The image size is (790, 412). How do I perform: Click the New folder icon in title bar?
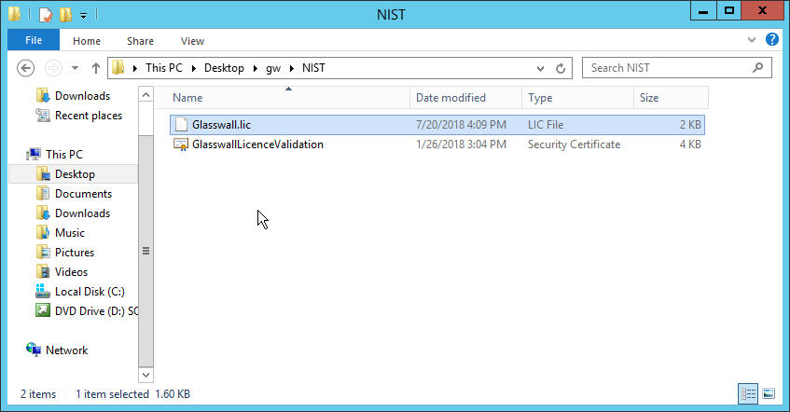64,14
